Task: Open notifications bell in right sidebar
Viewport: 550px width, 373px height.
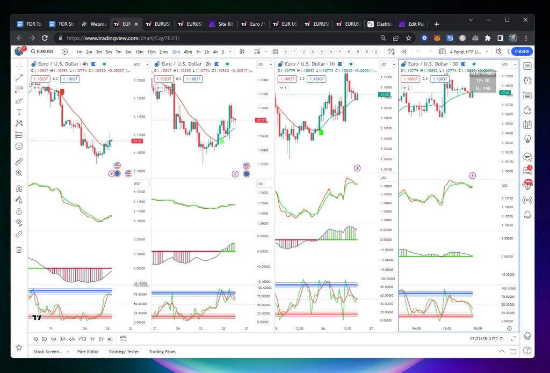Action: (x=527, y=215)
